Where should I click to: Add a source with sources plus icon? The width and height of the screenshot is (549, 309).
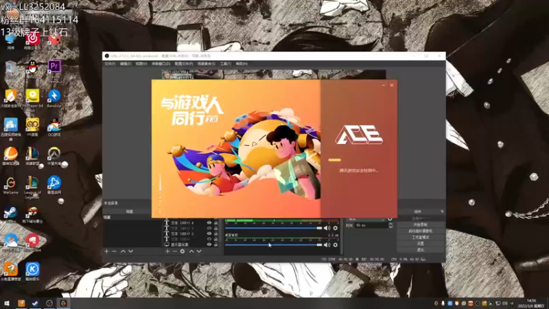pyautogui.click(x=167, y=251)
